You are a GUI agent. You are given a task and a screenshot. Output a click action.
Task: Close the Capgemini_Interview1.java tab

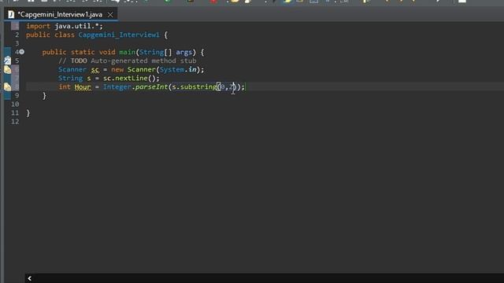pos(110,15)
